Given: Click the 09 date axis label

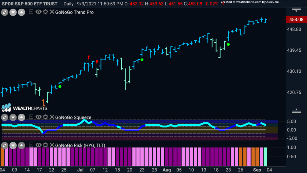Looking at the screenshot, I should pos(15,170).
